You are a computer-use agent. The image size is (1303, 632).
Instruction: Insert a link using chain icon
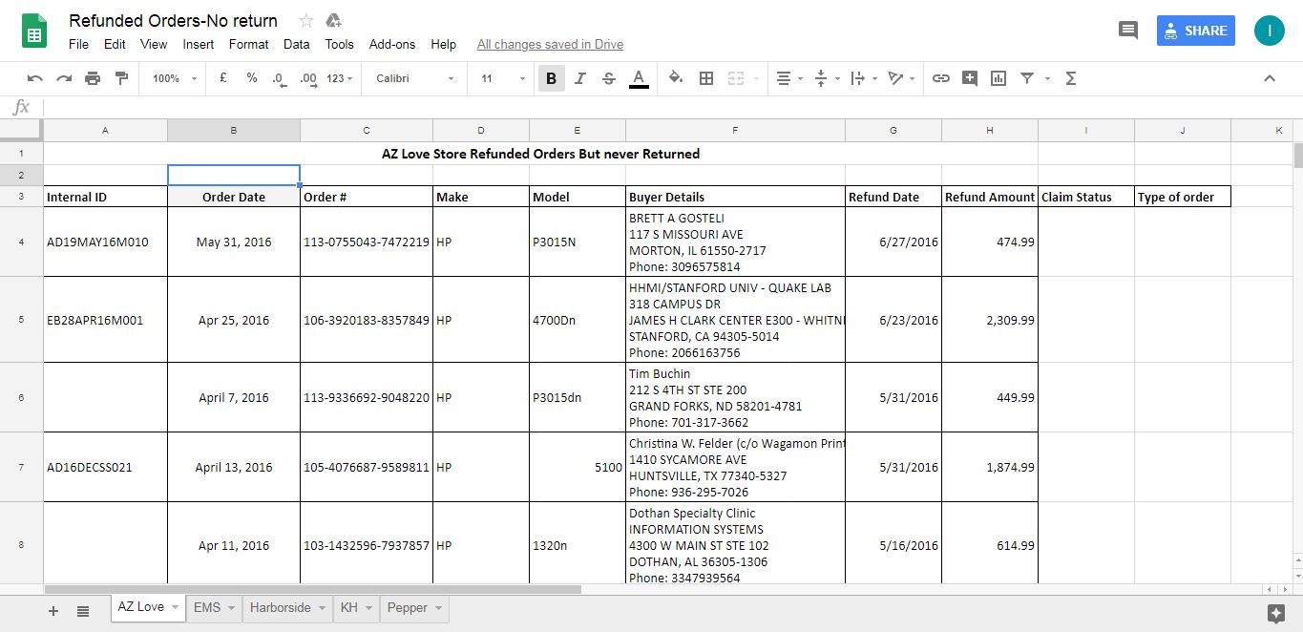click(x=941, y=78)
